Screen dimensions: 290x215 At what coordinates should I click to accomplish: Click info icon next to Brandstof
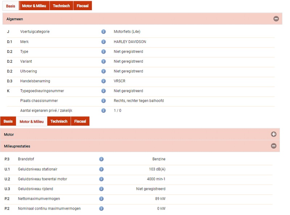pyautogui.click(x=101, y=159)
